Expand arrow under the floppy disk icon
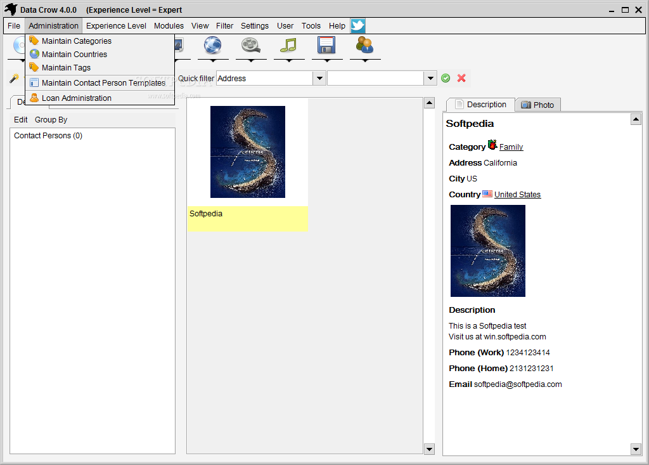This screenshot has height=465, width=649. coord(327,60)
